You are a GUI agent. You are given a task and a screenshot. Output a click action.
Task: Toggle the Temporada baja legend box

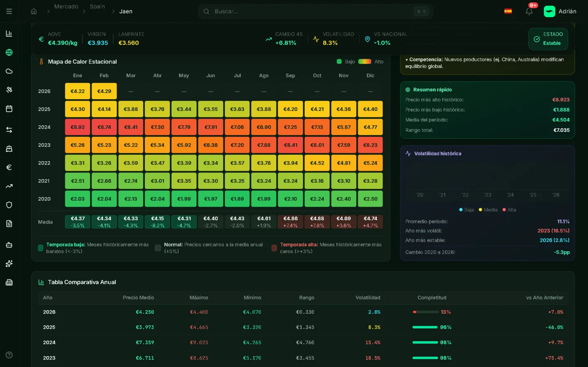tap(40, 248)
